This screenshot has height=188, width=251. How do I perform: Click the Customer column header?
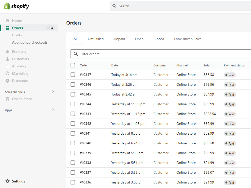[160, 65]
